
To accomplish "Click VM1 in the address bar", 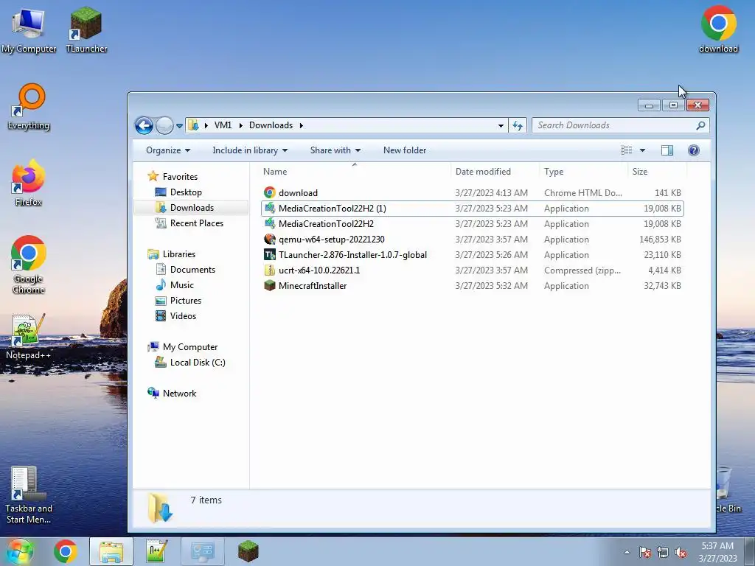I will point(223,125).
